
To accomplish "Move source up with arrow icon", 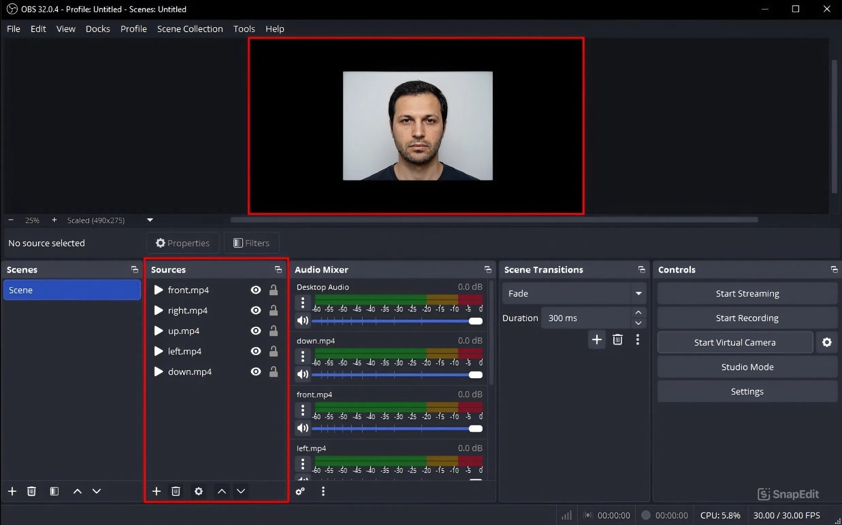I will [222, 491].
